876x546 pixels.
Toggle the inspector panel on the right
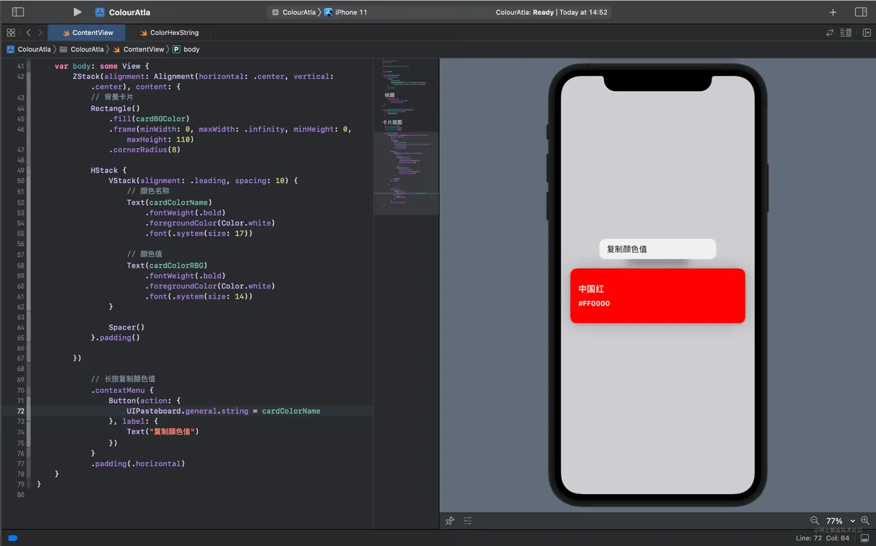point(861,12)
